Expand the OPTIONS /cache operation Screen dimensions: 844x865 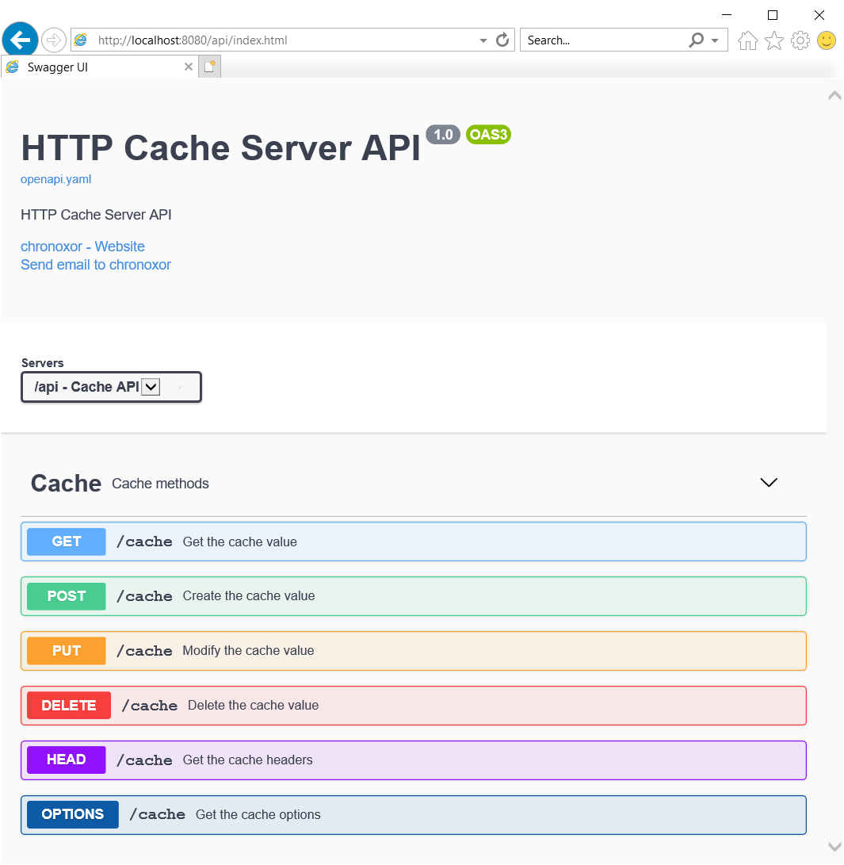click(x=414, y=815)
